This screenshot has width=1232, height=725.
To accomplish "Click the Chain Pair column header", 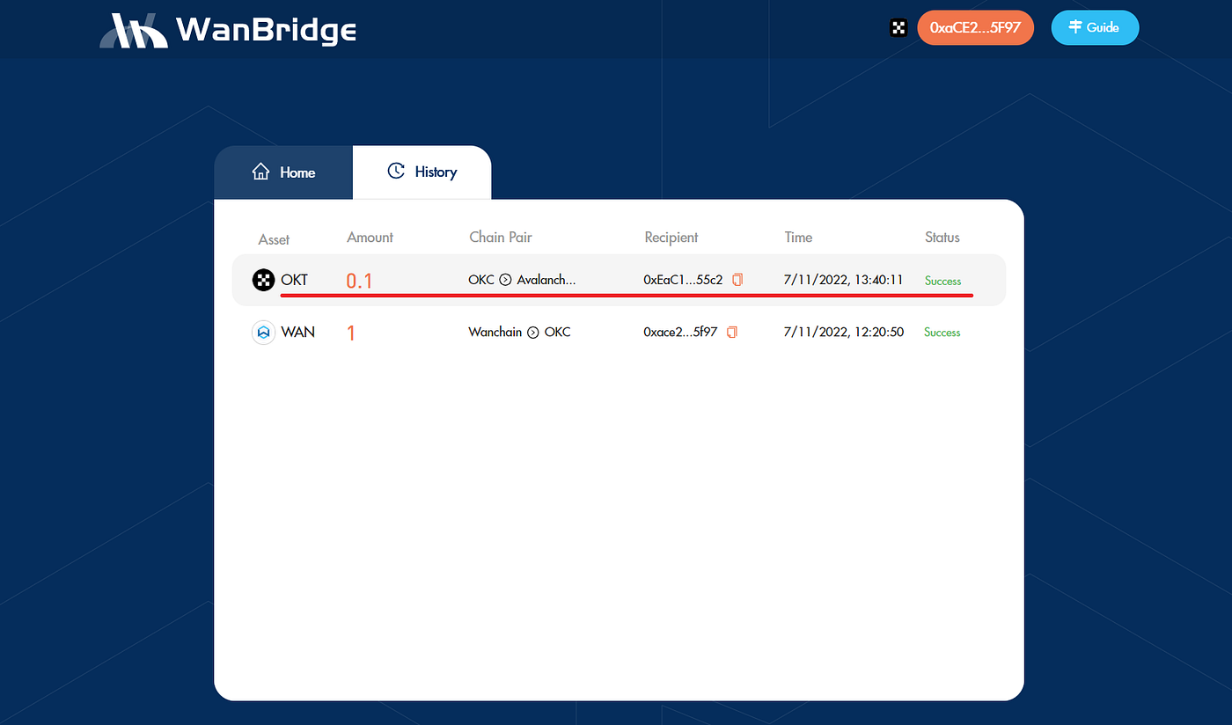I will pyautogui.click(x=501, y=238).
